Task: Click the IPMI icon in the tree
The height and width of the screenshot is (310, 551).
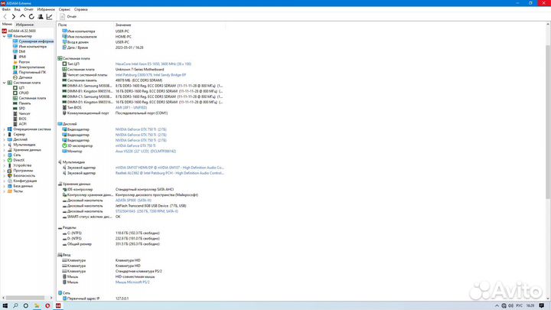Action: [x=15, y=57]
